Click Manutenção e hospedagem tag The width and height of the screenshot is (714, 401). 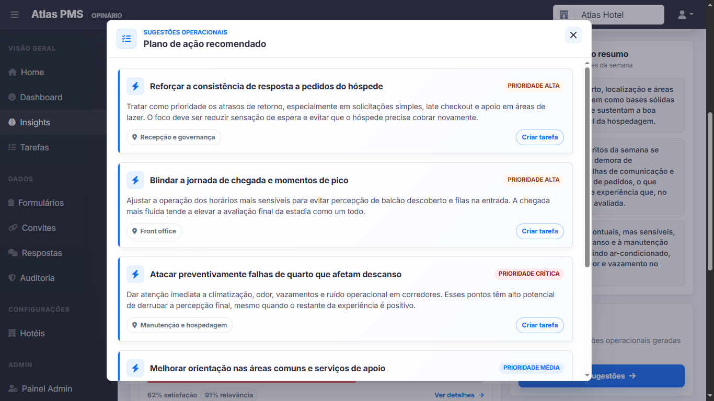coord(179,325)
